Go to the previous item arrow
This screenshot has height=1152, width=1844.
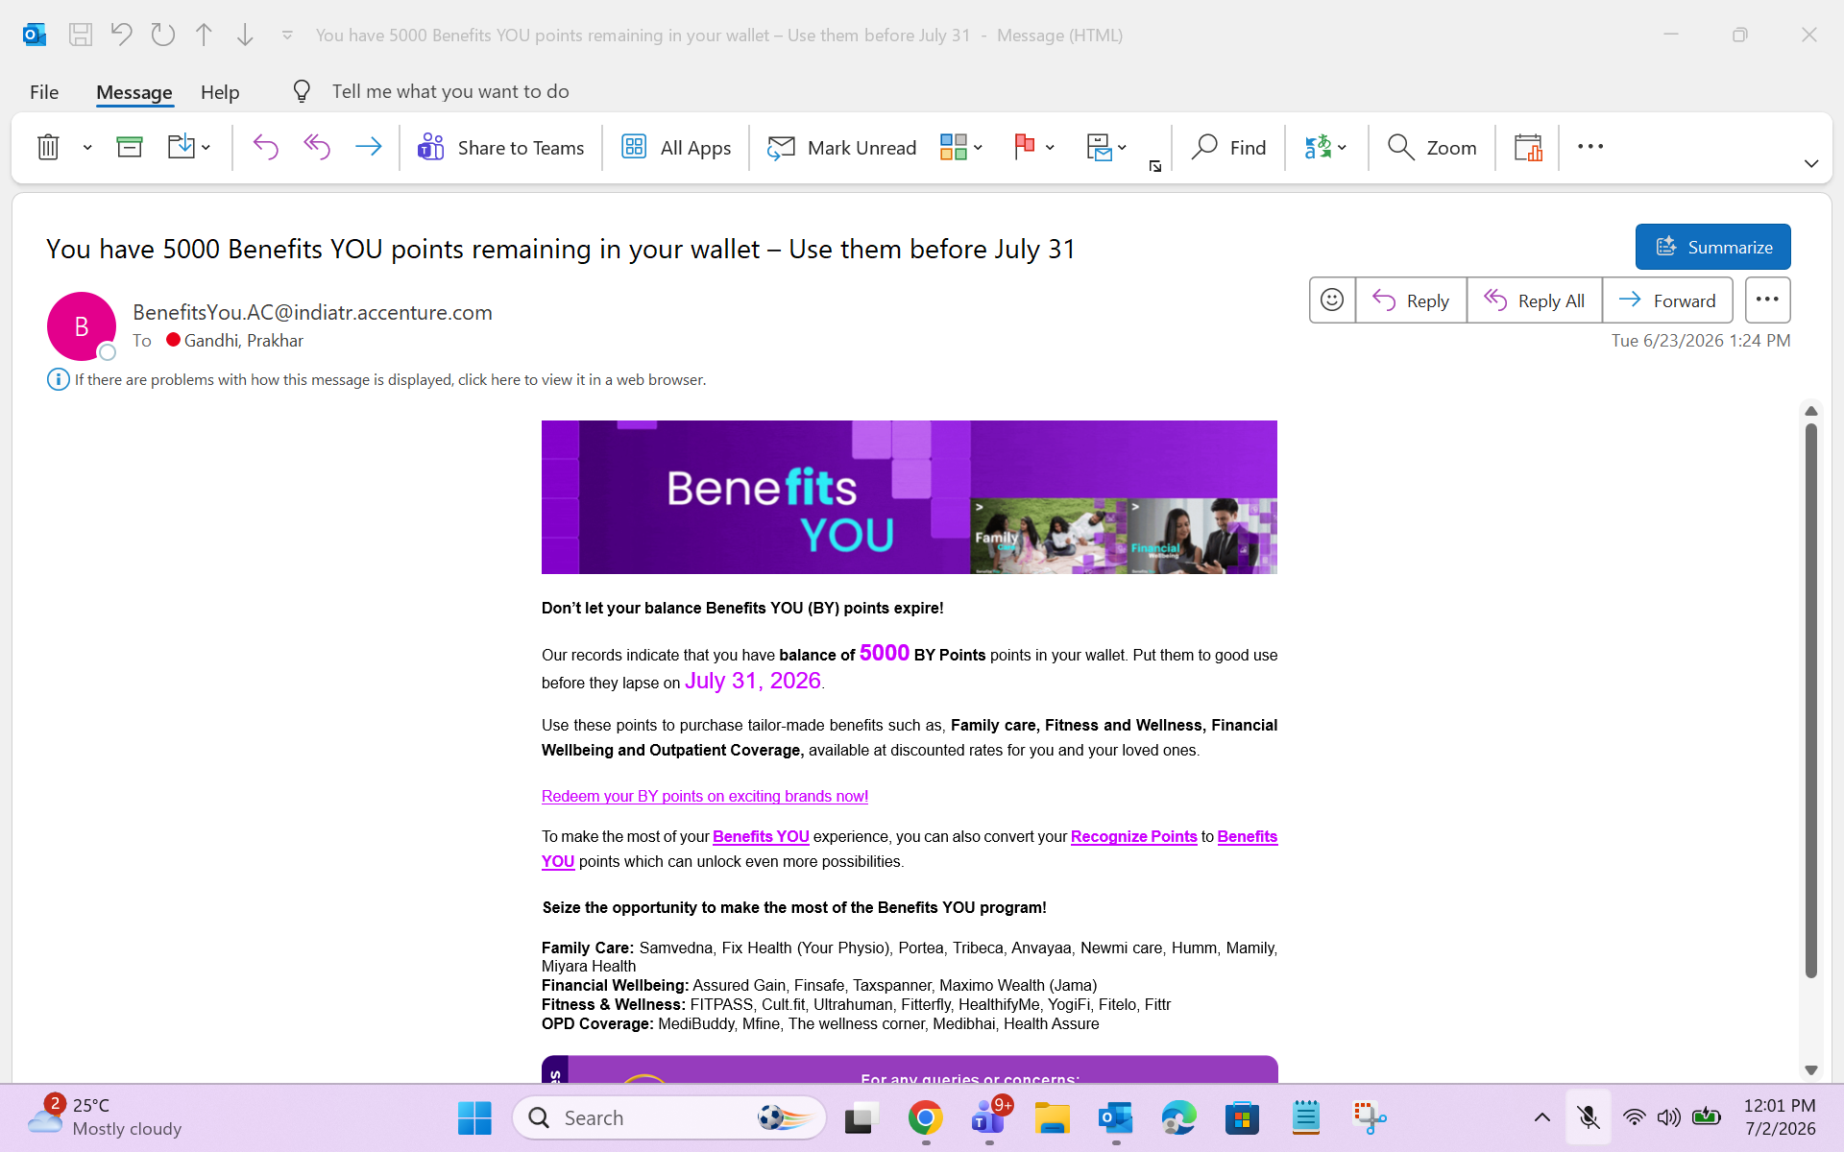point(204,36)
